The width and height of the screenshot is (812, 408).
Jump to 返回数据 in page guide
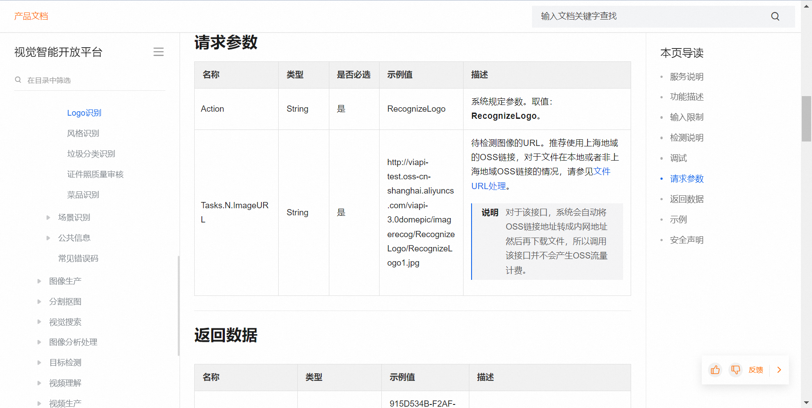687,199
